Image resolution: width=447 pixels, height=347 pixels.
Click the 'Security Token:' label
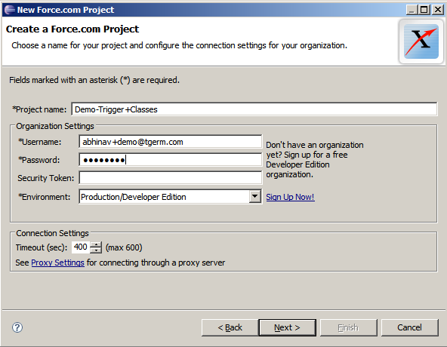pyautogui.click(x=45, y=178)
